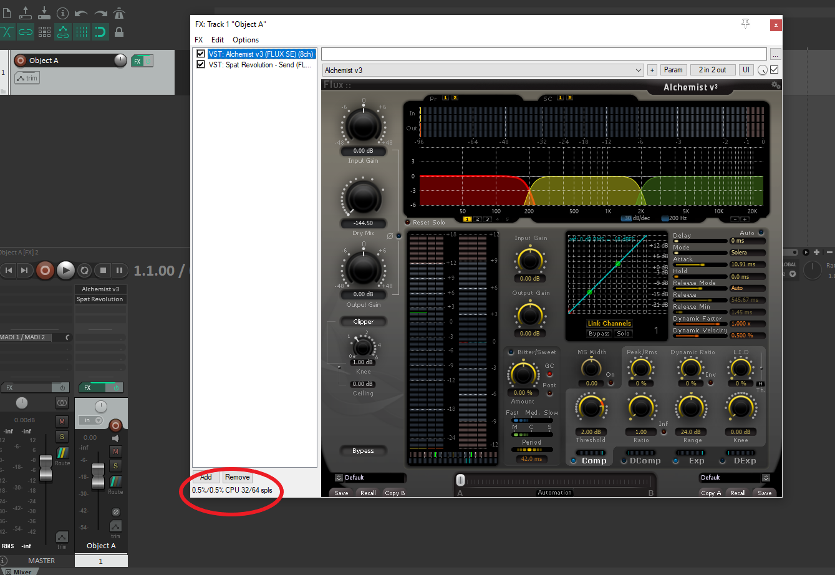Open the Mode dropdown showing Solera
Image resolution: width=835 pixels, height=575 pixels.
click(747, 253)
